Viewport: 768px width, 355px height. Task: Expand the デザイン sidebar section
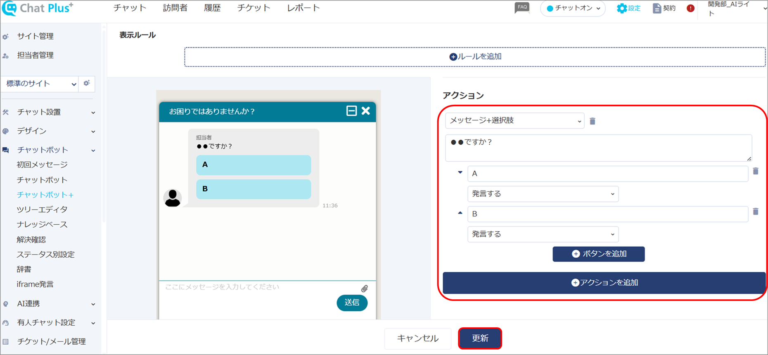pos(49,131)
